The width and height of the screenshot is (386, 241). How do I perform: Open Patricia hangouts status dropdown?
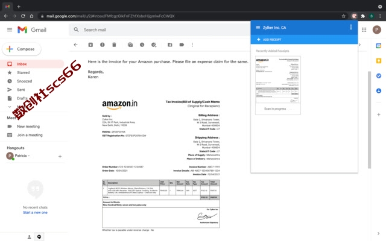22,155
